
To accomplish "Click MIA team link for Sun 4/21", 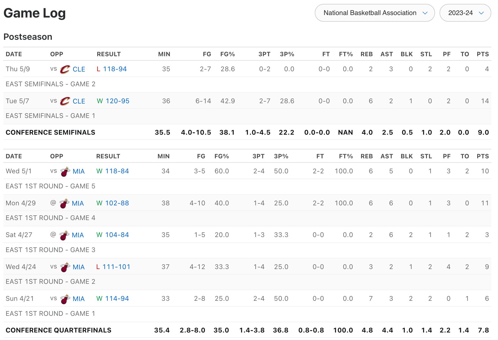I will [79, 299].
